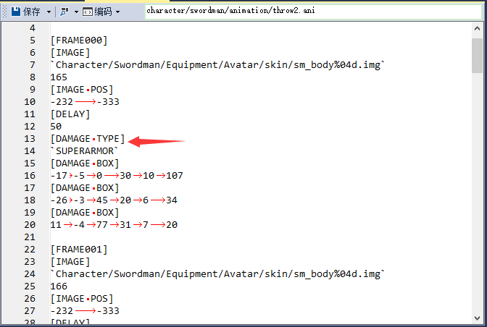Click the Save (保存) floppy disk icon

tap(15, 12)
